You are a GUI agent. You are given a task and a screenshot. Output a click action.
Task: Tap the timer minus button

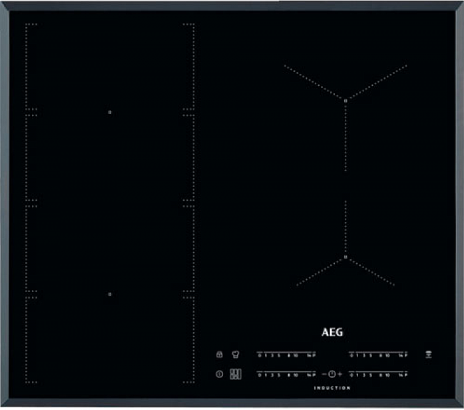pos(324,374)
